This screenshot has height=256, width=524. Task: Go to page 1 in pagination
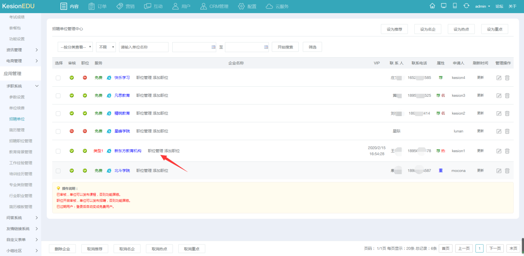click(x=479, y=249)
